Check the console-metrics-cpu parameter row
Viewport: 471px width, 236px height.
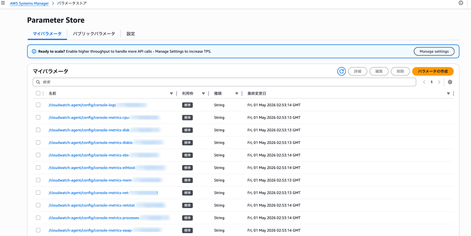click(38, 117)
